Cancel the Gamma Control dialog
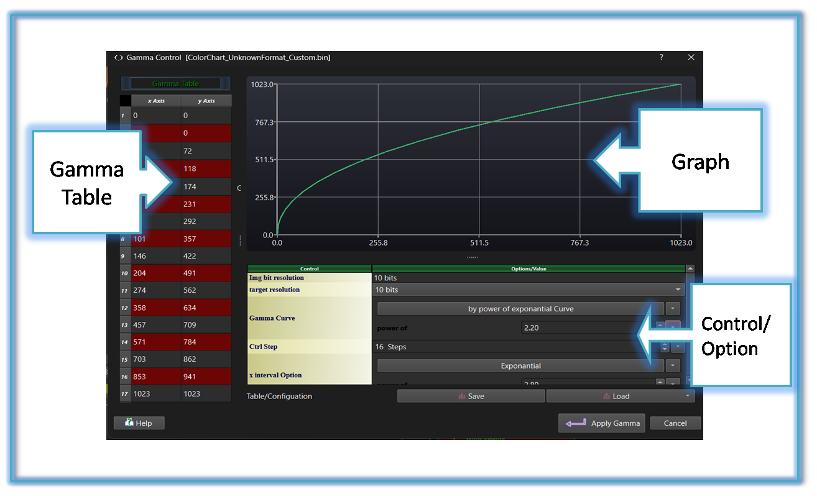 click(675, 423)
